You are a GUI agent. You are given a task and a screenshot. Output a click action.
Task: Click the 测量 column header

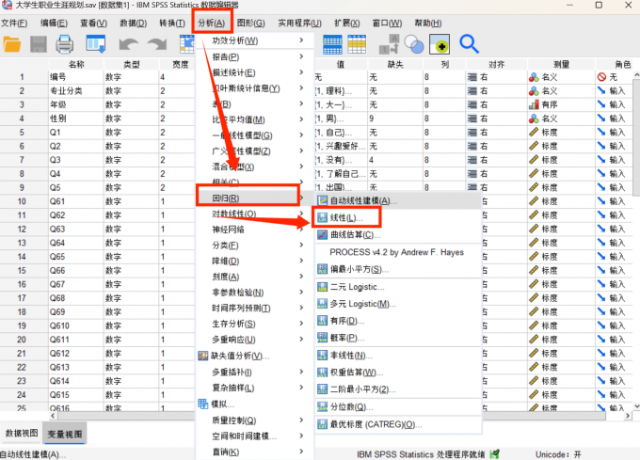point(562,64)
